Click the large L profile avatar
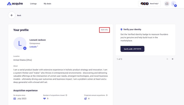Image resolution: width=184 pixels, height=105 pixels. click(x=20, y=43)
